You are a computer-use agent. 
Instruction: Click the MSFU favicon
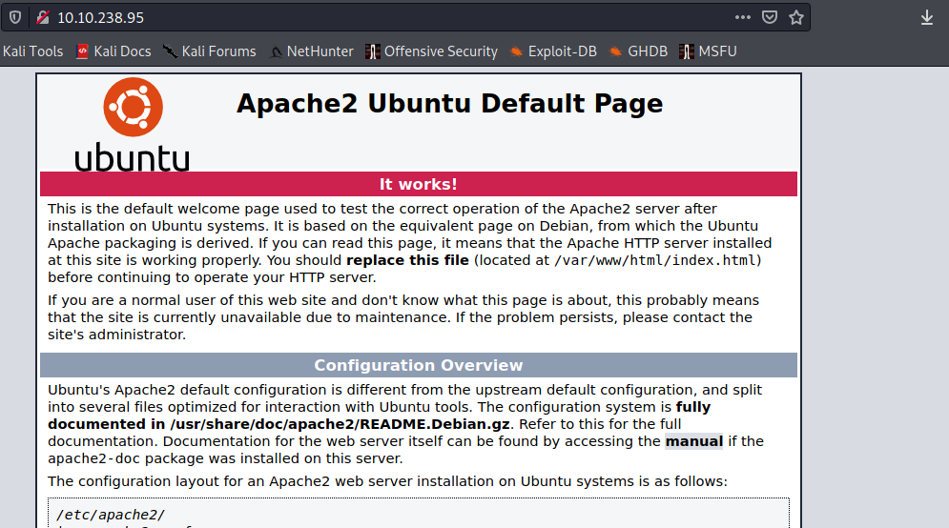click(x=687, y=51)
